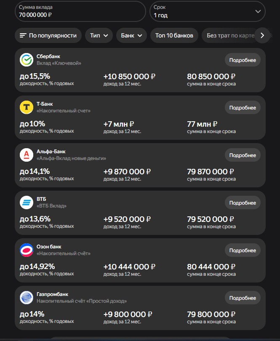Expand the Банк filter dropdown
The height and width of the screenshot is (341, 280).
pyautogui.click(x=131, y=35)
